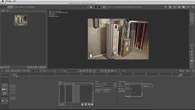195x110 pixels.
Task: Open the Help button
Action: pos(13,98)
